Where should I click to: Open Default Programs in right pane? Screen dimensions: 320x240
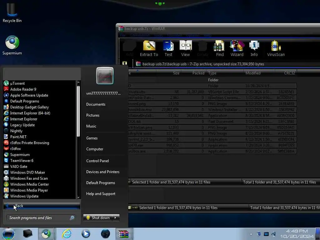coord(100,183)
